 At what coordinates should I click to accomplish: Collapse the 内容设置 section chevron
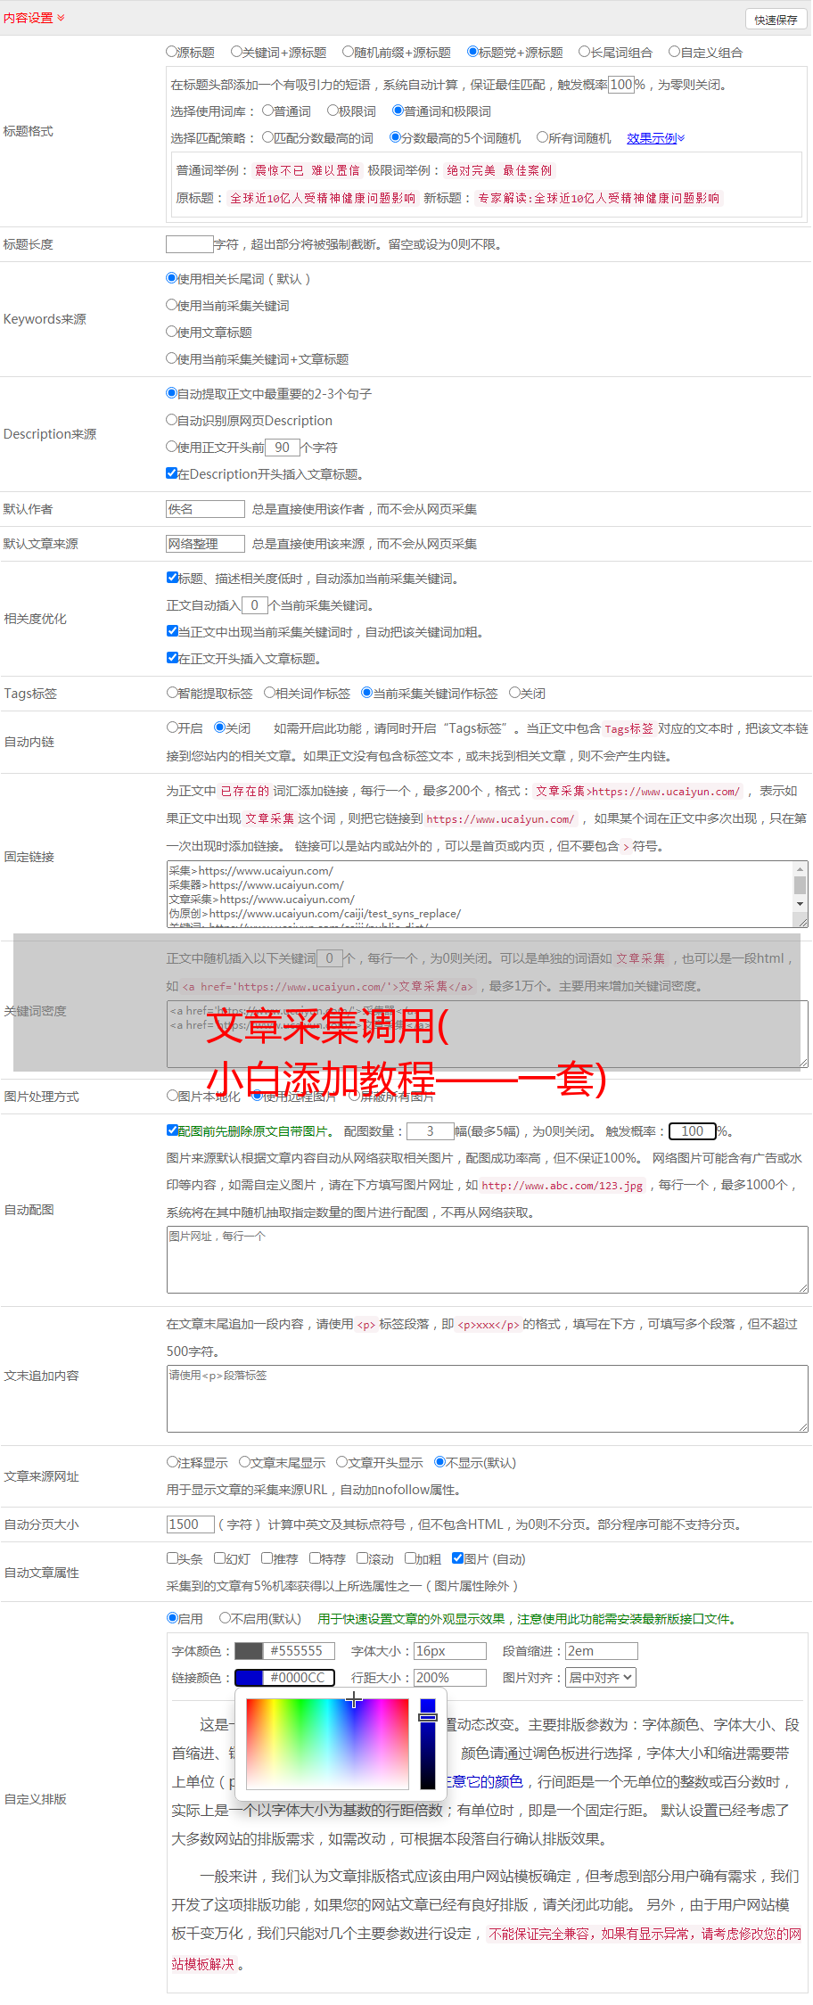61,18
